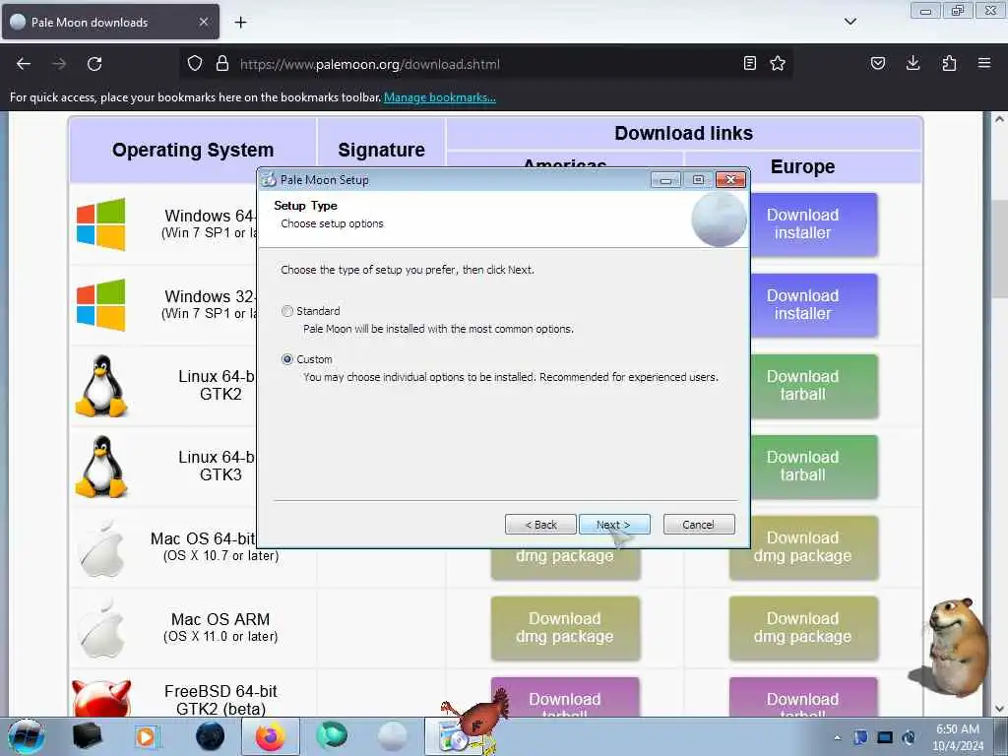
Task: Select the Standard setup radio option
Action: pos(287,311)
